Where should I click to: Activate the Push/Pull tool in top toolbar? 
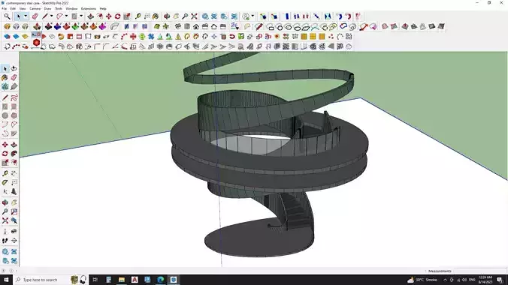click(x=91, y=16)
